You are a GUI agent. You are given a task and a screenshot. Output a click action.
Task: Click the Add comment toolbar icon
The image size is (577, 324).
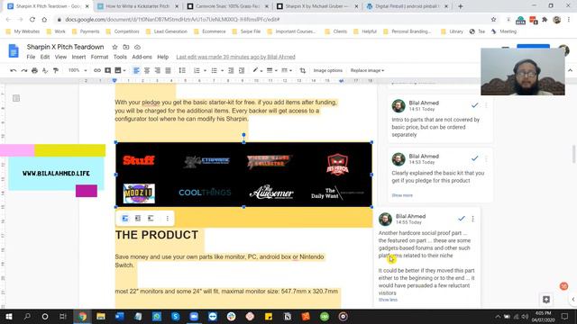tap(108, 70)
